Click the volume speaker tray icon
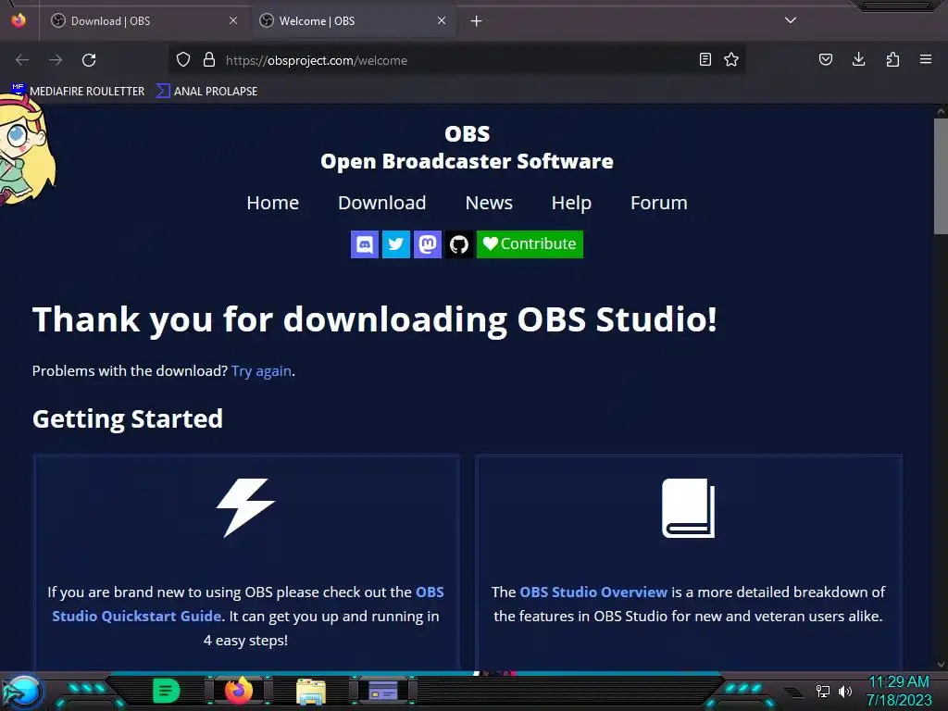 click(x=845, y=691)
